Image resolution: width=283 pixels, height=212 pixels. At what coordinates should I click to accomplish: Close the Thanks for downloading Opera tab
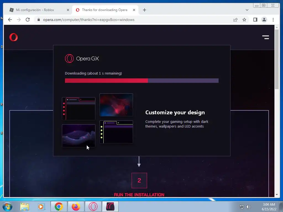[134, 10]
